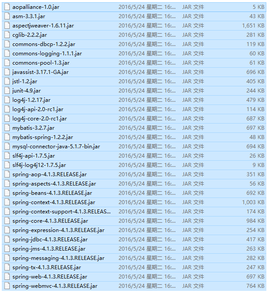Select the file name mybatis-3.2.7.jar
Screen dimensions: 273x298
click(x=34, y=128)
